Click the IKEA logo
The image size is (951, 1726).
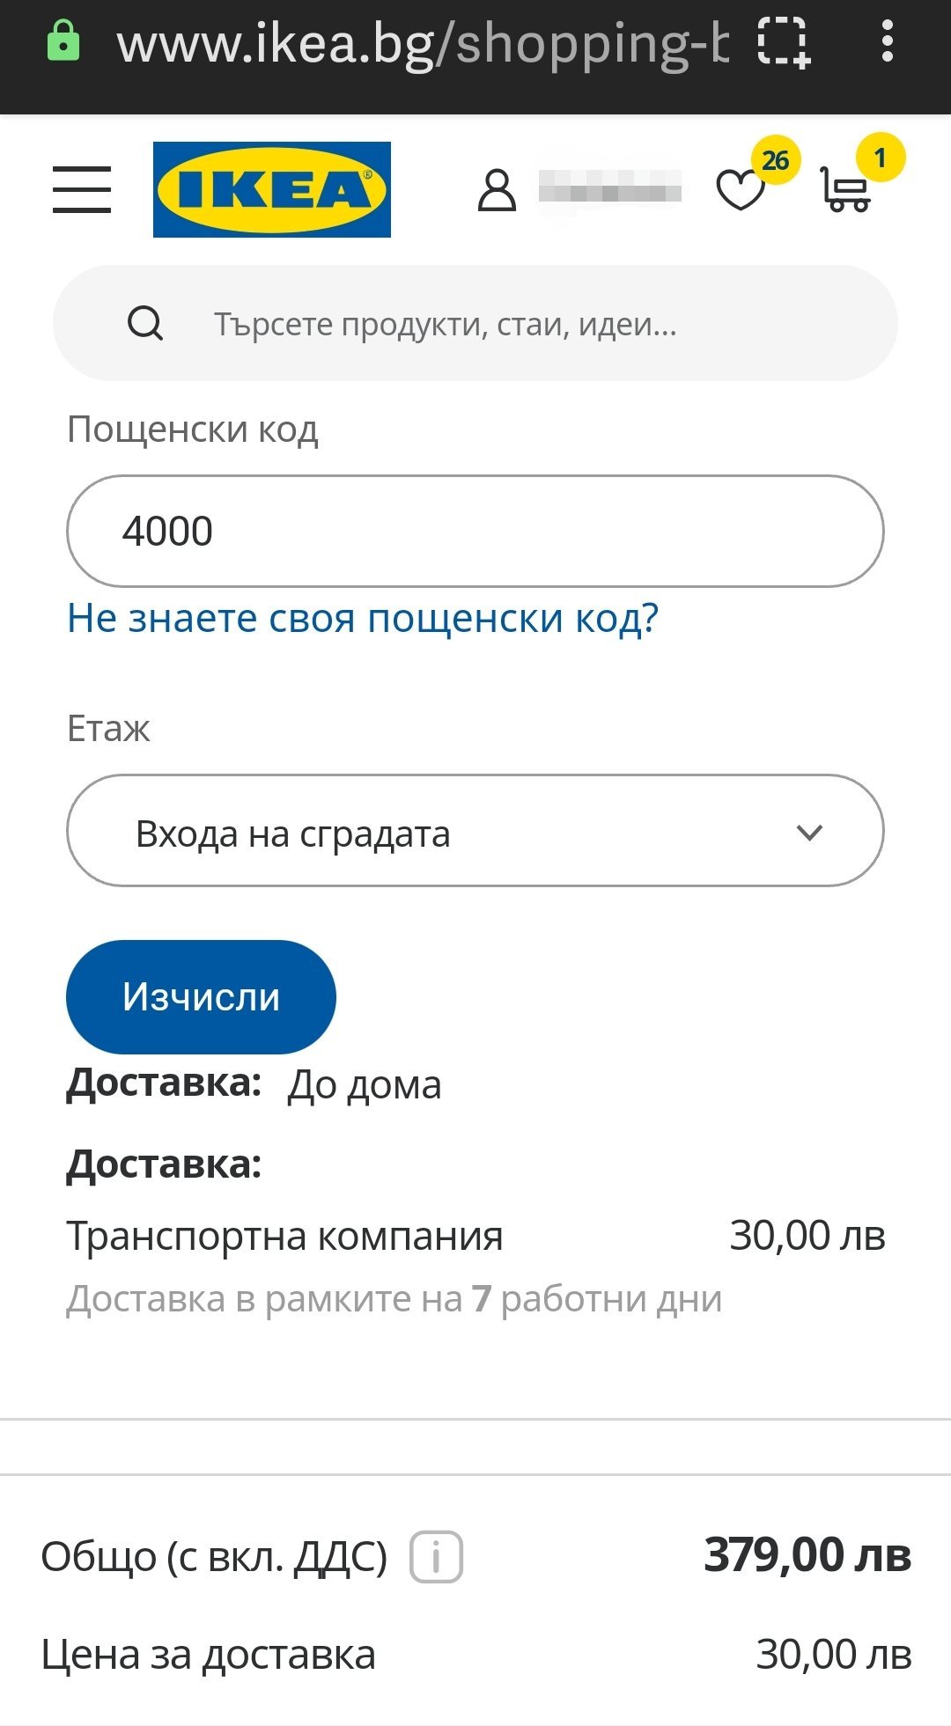[x=272, y=189]
